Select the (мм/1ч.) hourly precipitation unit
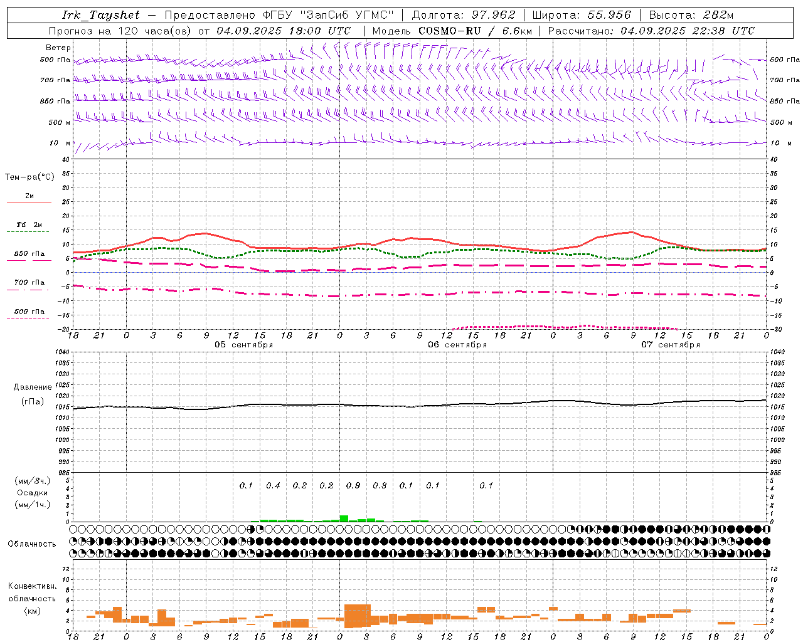 click(33, 505)
